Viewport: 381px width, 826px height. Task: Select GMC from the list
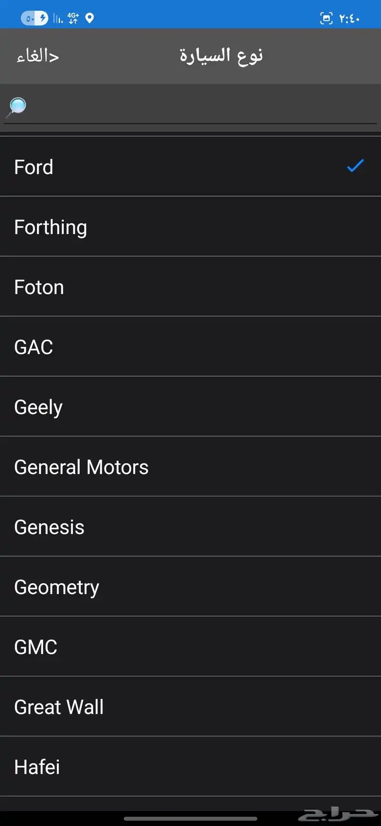tap(190, 646)
